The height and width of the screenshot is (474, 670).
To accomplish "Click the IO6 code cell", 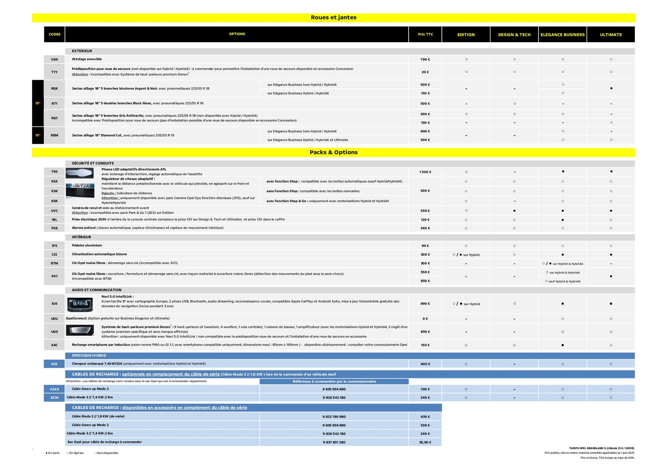I will point(54,304).
